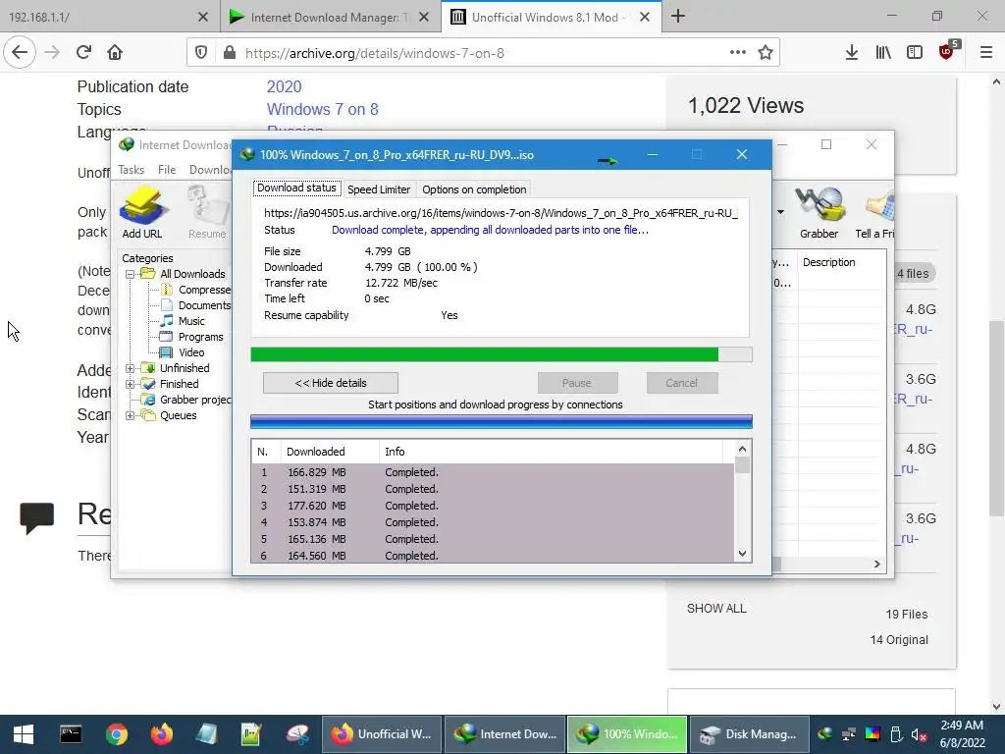
Task: Go back in Firefox
Action: point(20,53)
